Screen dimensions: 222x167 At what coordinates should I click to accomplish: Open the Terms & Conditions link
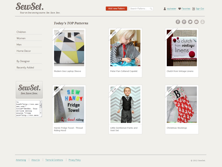[x=54, y=160]
